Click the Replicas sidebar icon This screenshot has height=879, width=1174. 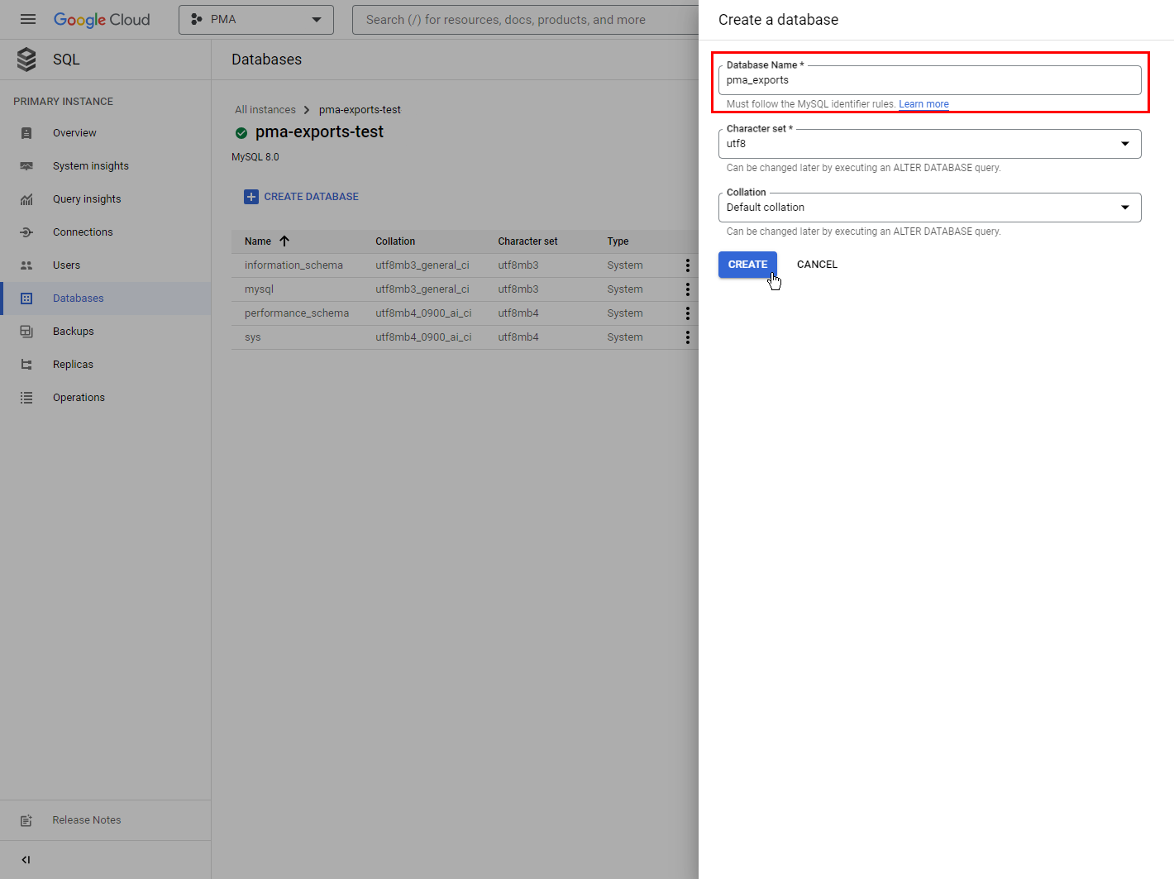(26, 365)
